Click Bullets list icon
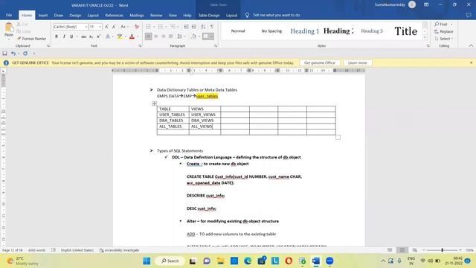Viewport: 476px width, 268px height. [148, 27]
